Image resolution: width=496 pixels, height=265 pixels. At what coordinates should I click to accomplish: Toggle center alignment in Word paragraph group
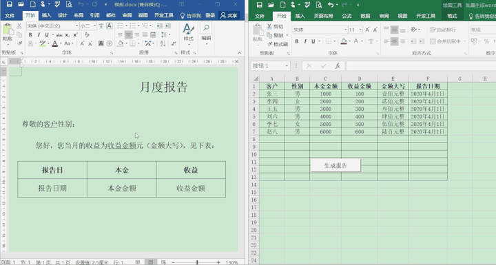[128, 35]
